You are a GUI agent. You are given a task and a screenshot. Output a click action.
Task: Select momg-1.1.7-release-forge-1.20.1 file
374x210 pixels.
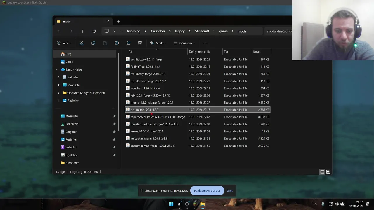[x=198, y=103]
